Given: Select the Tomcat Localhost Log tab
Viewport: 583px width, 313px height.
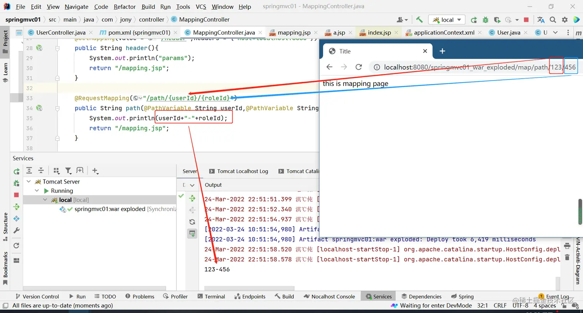Looking at the screenshot, I should coord(238,171).
